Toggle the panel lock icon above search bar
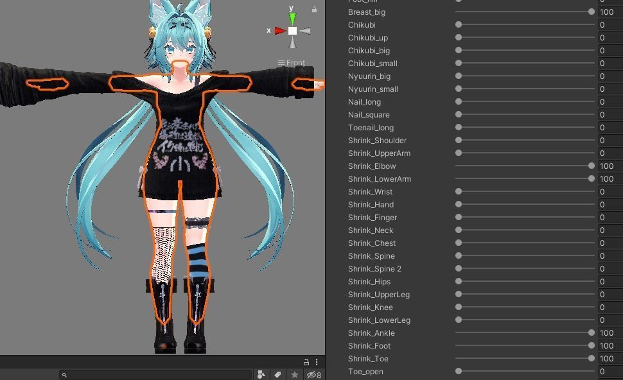Image resolution: width=623 pixels, height=380 pixels. [306, 362]
